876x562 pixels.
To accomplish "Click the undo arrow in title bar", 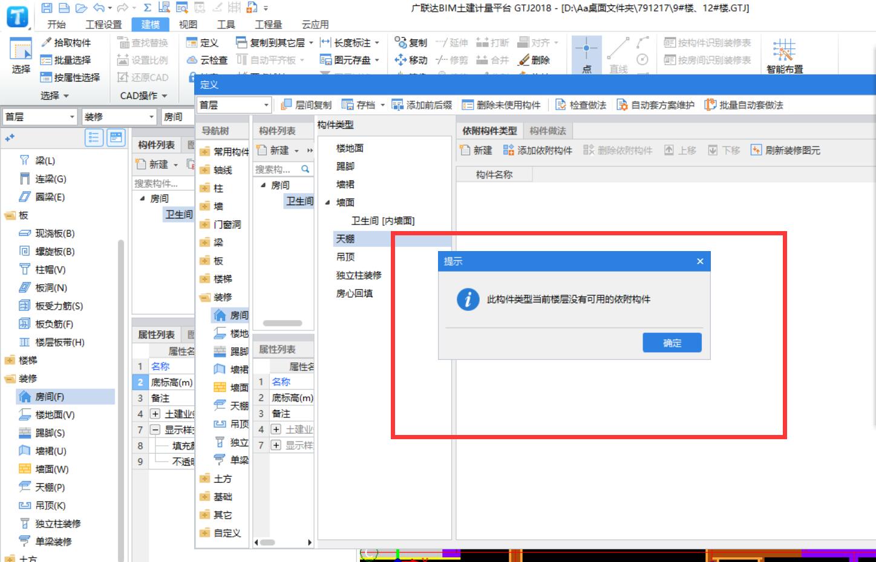I will click(99, 8).
